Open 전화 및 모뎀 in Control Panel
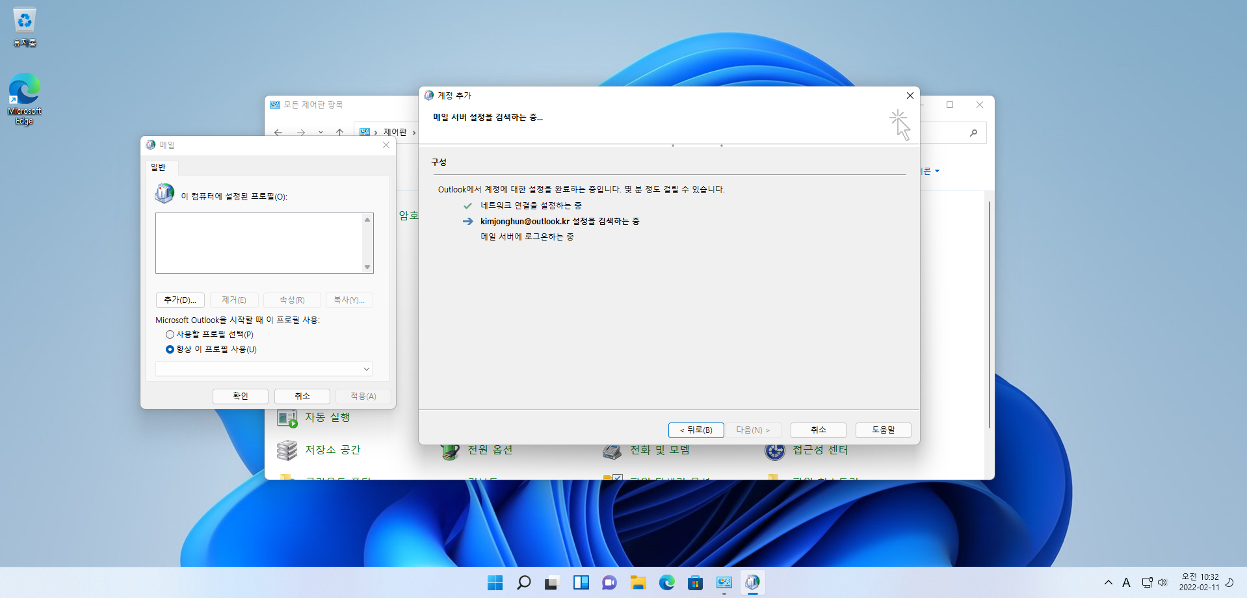Image resolution: width=1247 pixels, height=598 pixels. pos(659,450)
